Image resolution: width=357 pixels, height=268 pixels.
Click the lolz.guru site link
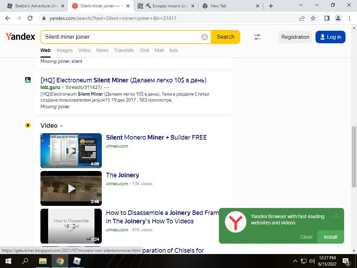click(x=50, y=87)
